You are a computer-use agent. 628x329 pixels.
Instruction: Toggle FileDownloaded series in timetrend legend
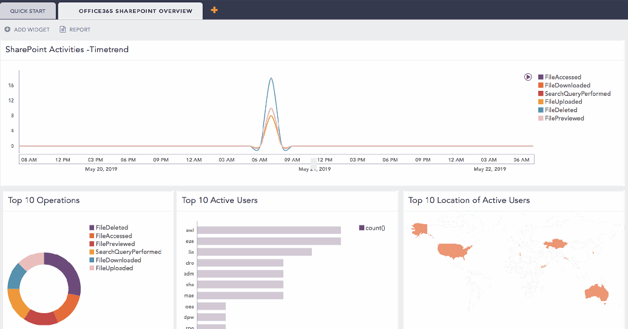click(567, 85)
